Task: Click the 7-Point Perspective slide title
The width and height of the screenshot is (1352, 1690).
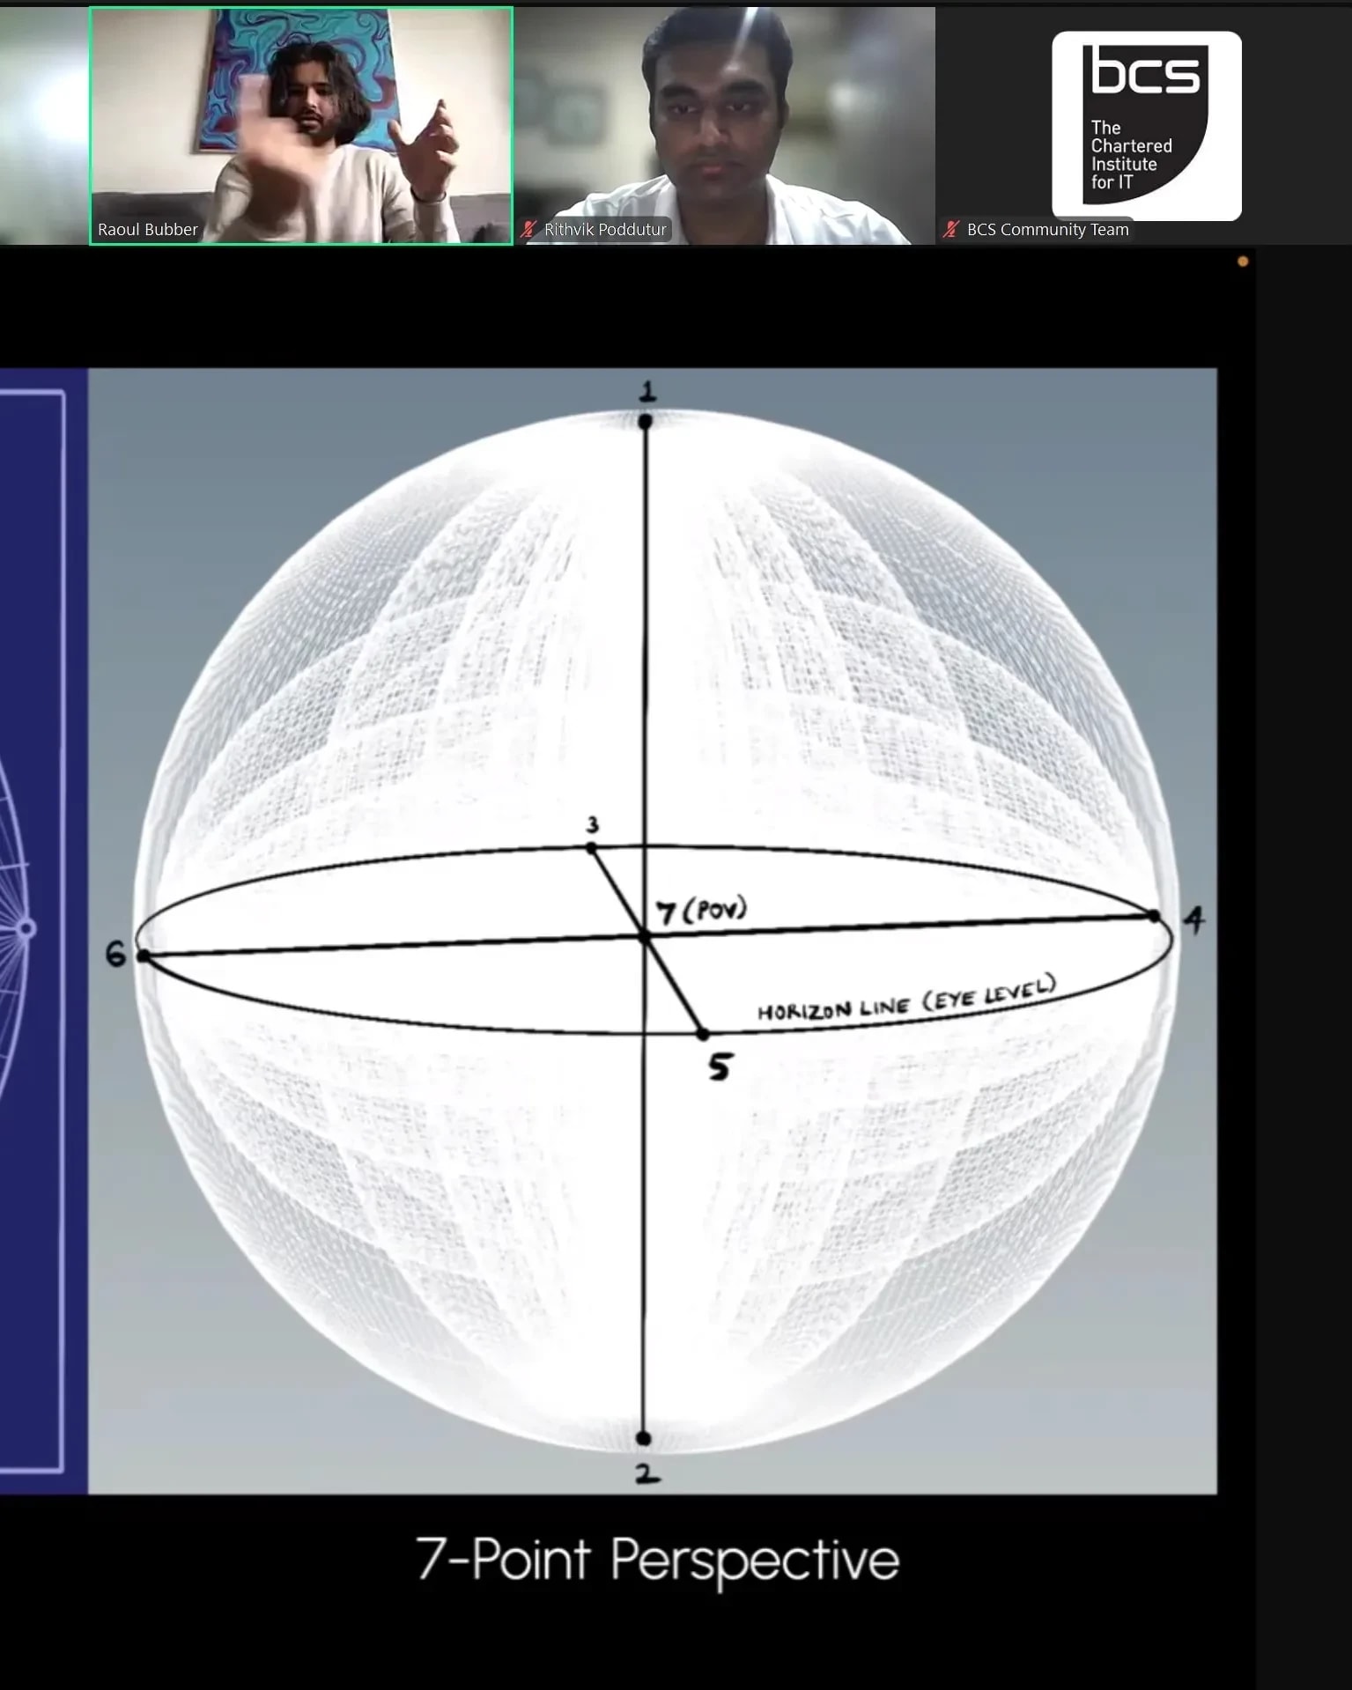Action: point(657,1560)
